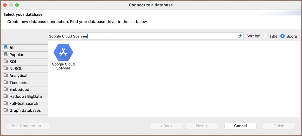The width and height of the screenshot is (302, 136).
Task: Close the dialog with the red button
Action: (5, 5)
